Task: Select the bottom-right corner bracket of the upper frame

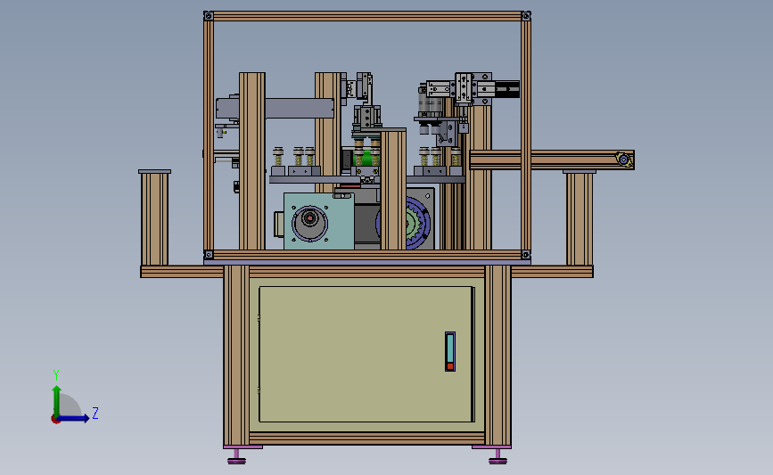Action: 526,255
